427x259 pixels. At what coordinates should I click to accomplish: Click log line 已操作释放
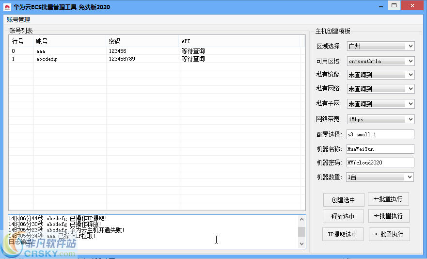click(x=55, y=224)
